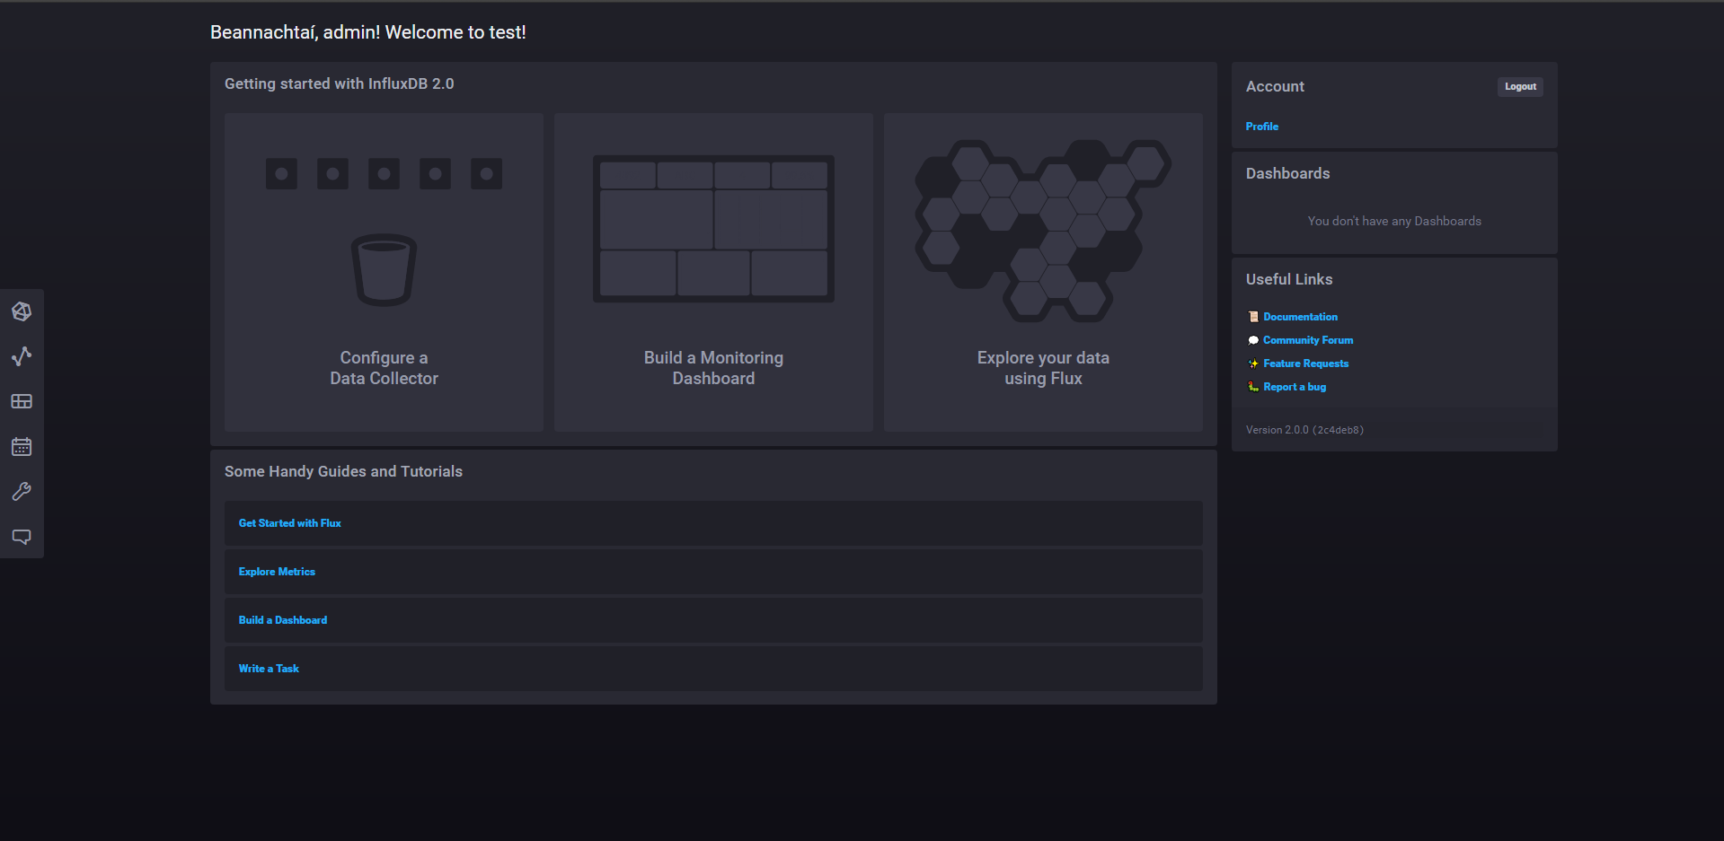This screenshot has height=841, width=1724.
Task: Open the feedback chat icon in sidebar
Action: coord(22,537)
